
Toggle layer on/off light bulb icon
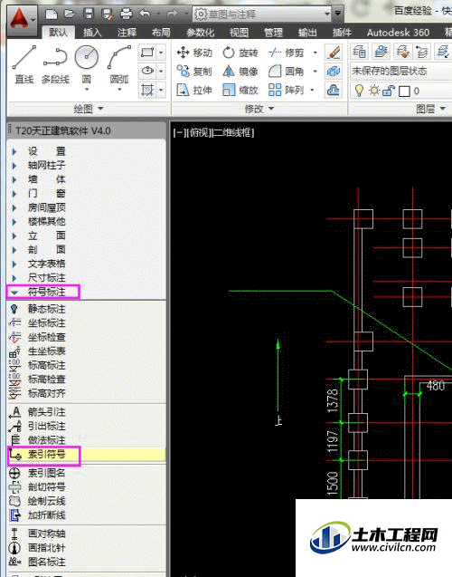tap(359, 91)
